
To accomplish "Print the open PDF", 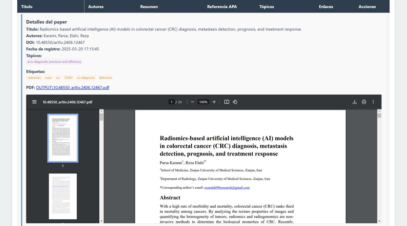I will (x=364, y=102).
